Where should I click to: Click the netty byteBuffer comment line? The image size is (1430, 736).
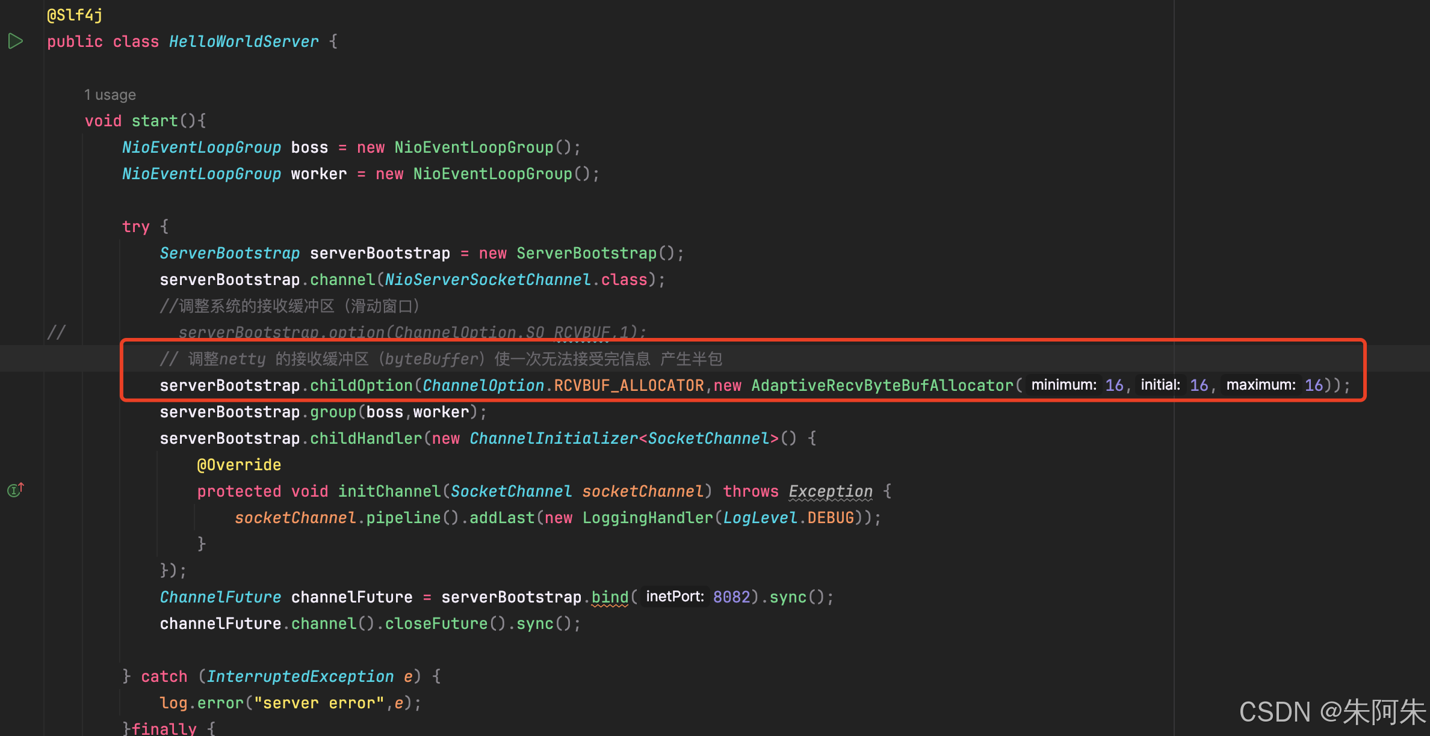point(441,359)
